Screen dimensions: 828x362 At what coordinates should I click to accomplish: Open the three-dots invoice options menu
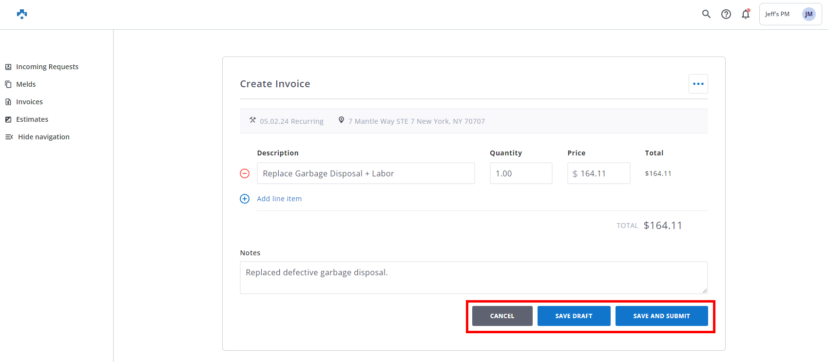[698, 84]
